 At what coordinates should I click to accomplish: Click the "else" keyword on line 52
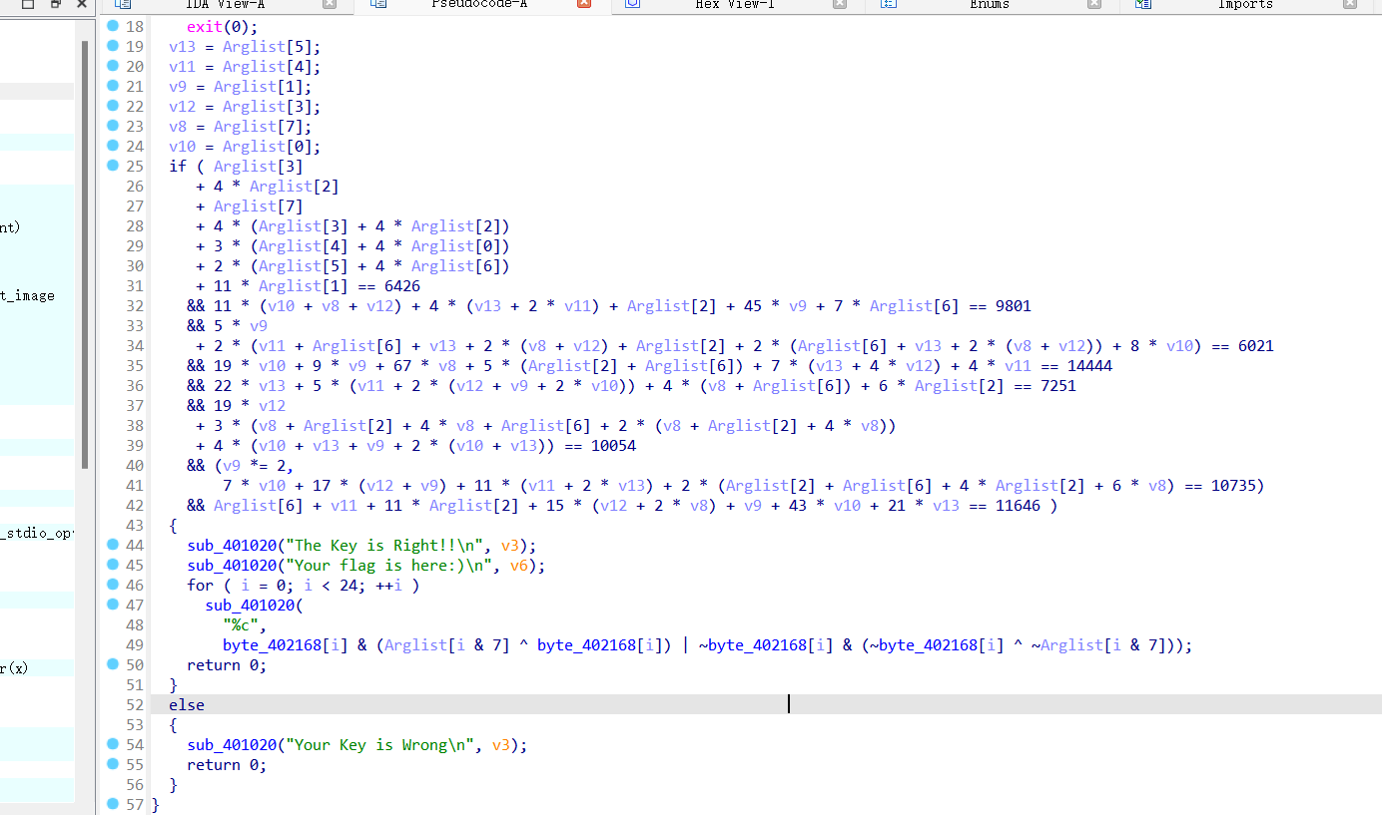(187, 705)
